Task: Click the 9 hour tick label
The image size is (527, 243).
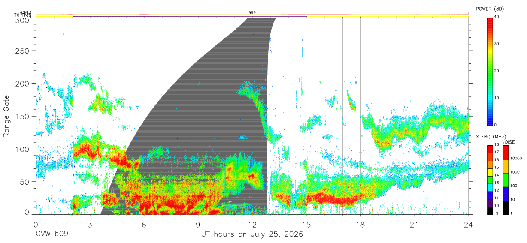Action: [x=198, y=224]
